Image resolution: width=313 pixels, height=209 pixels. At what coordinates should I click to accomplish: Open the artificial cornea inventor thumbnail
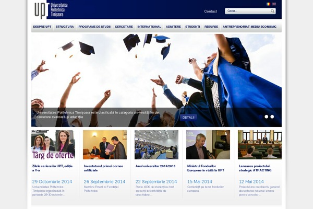[x=105, y=145]
